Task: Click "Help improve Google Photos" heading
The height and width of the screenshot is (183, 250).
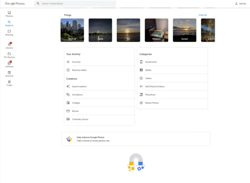Action: pos(91,137)
